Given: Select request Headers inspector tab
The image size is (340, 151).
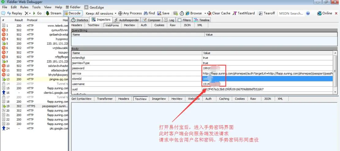Looking at the screenshot, I should (77, 25).
